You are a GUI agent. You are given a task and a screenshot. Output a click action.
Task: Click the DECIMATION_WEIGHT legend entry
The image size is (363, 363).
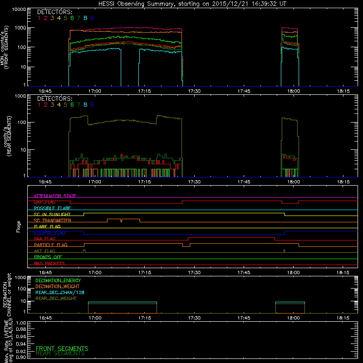(x=58, y=287)
